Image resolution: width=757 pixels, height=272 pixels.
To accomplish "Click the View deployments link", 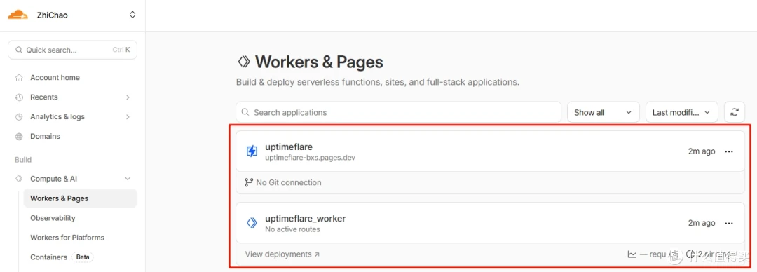I will point(282,254).
